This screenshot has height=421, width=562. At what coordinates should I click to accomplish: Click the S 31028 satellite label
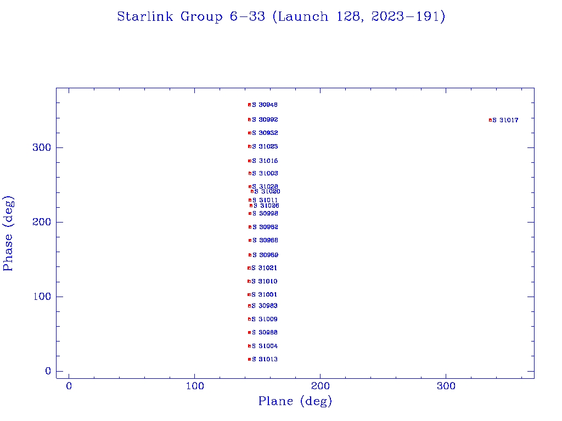coord(265,186)
